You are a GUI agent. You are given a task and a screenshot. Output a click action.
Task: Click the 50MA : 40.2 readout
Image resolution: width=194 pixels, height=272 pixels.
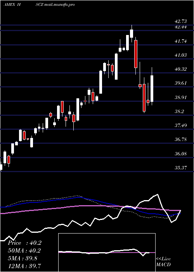pyautogui.click(x=24, y=251)
